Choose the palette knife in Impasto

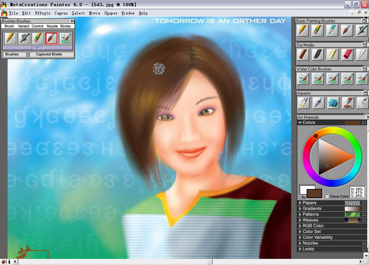pyautogui.click(x=318, y=103)
